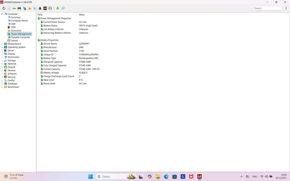Screen dimensions: 290x181
Task: Select the Wear Level row
Action: [49, 80]
